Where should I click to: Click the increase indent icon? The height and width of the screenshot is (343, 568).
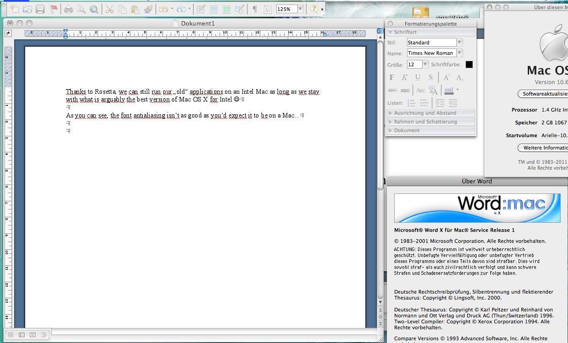pos(453,103)
